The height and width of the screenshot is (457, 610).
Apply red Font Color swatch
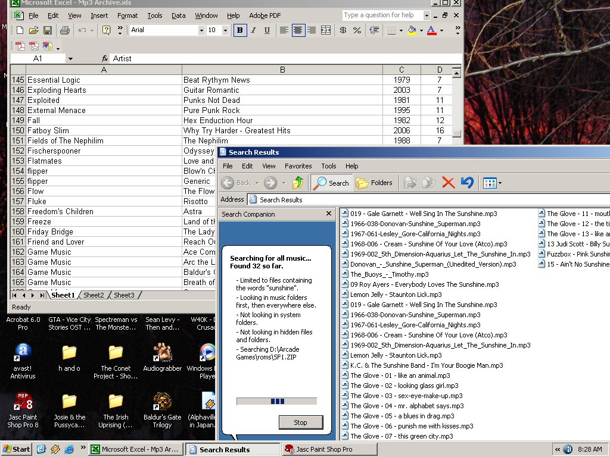(431, 30)
